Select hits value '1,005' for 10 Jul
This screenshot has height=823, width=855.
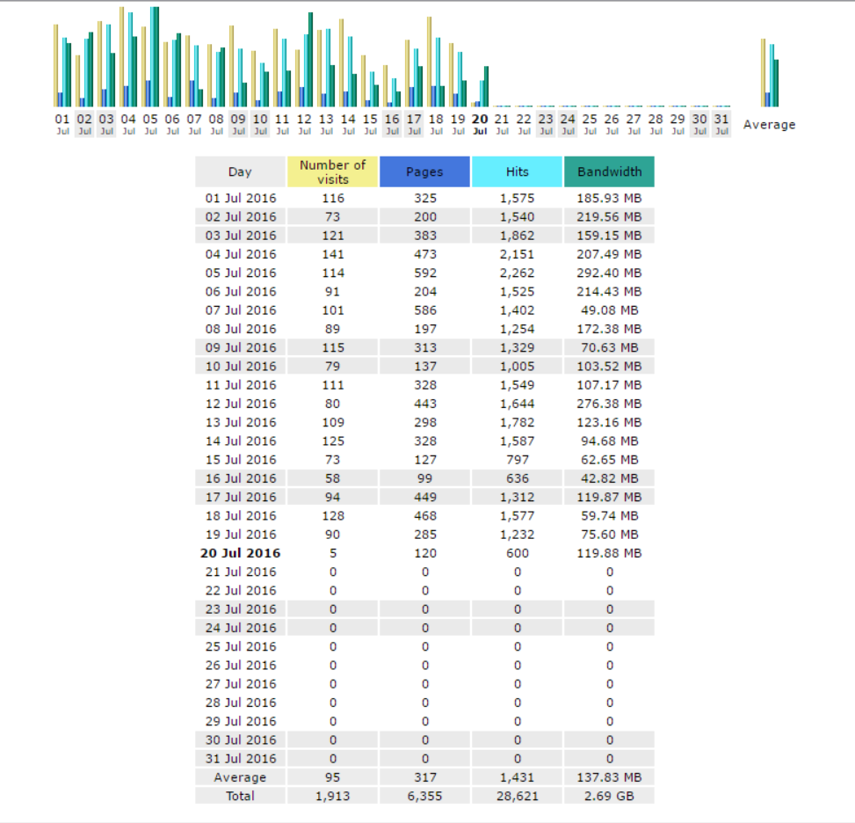tap(517, 366)
